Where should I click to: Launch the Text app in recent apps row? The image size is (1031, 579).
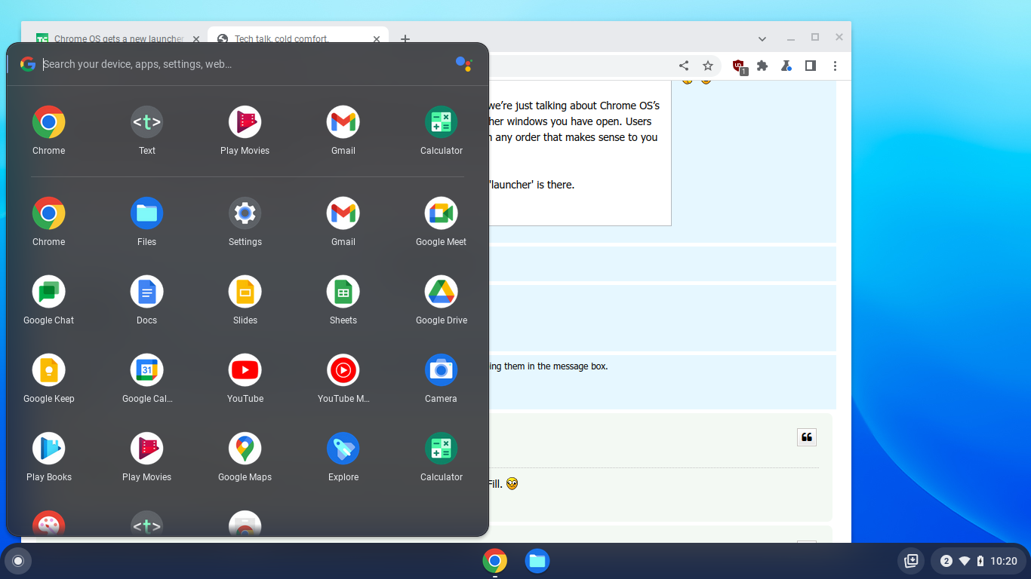[x=146, y=130]
